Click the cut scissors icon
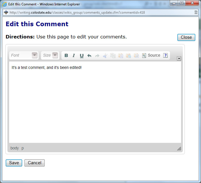This screenshot has height=183, width=201. [105, 56]
